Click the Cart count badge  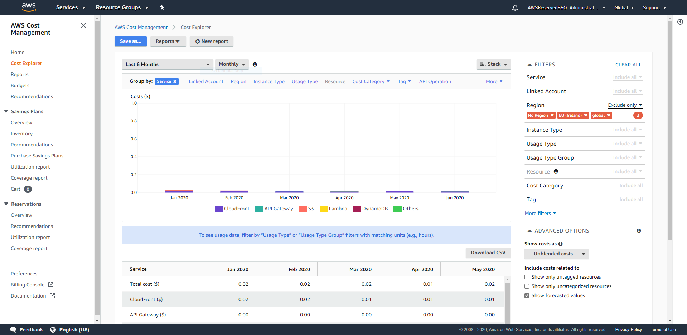(28, 189)
